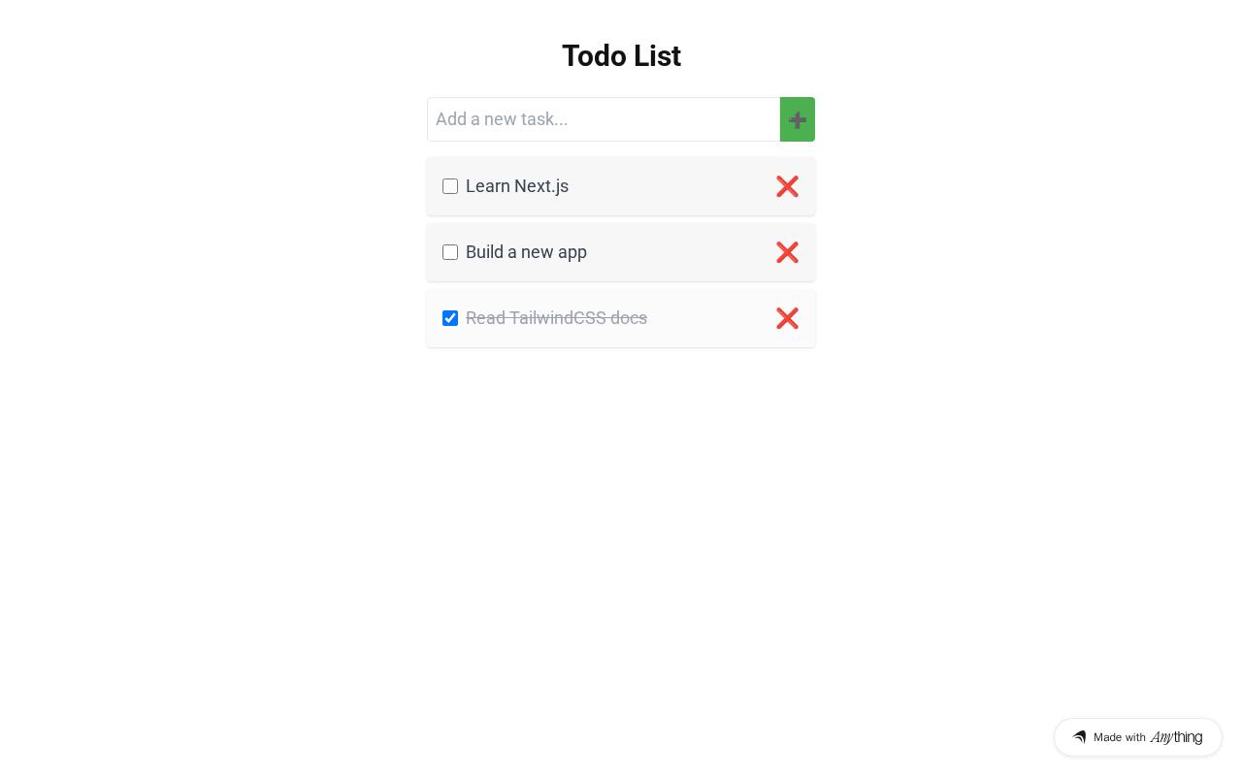Uncheck the Read TailwindCSS docs checkbox
1242x776 pixels.
450,318
